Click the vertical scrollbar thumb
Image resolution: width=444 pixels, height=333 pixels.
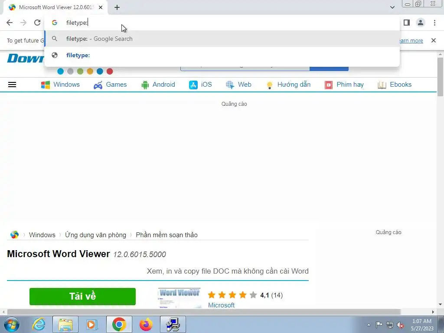pos(440,77)
